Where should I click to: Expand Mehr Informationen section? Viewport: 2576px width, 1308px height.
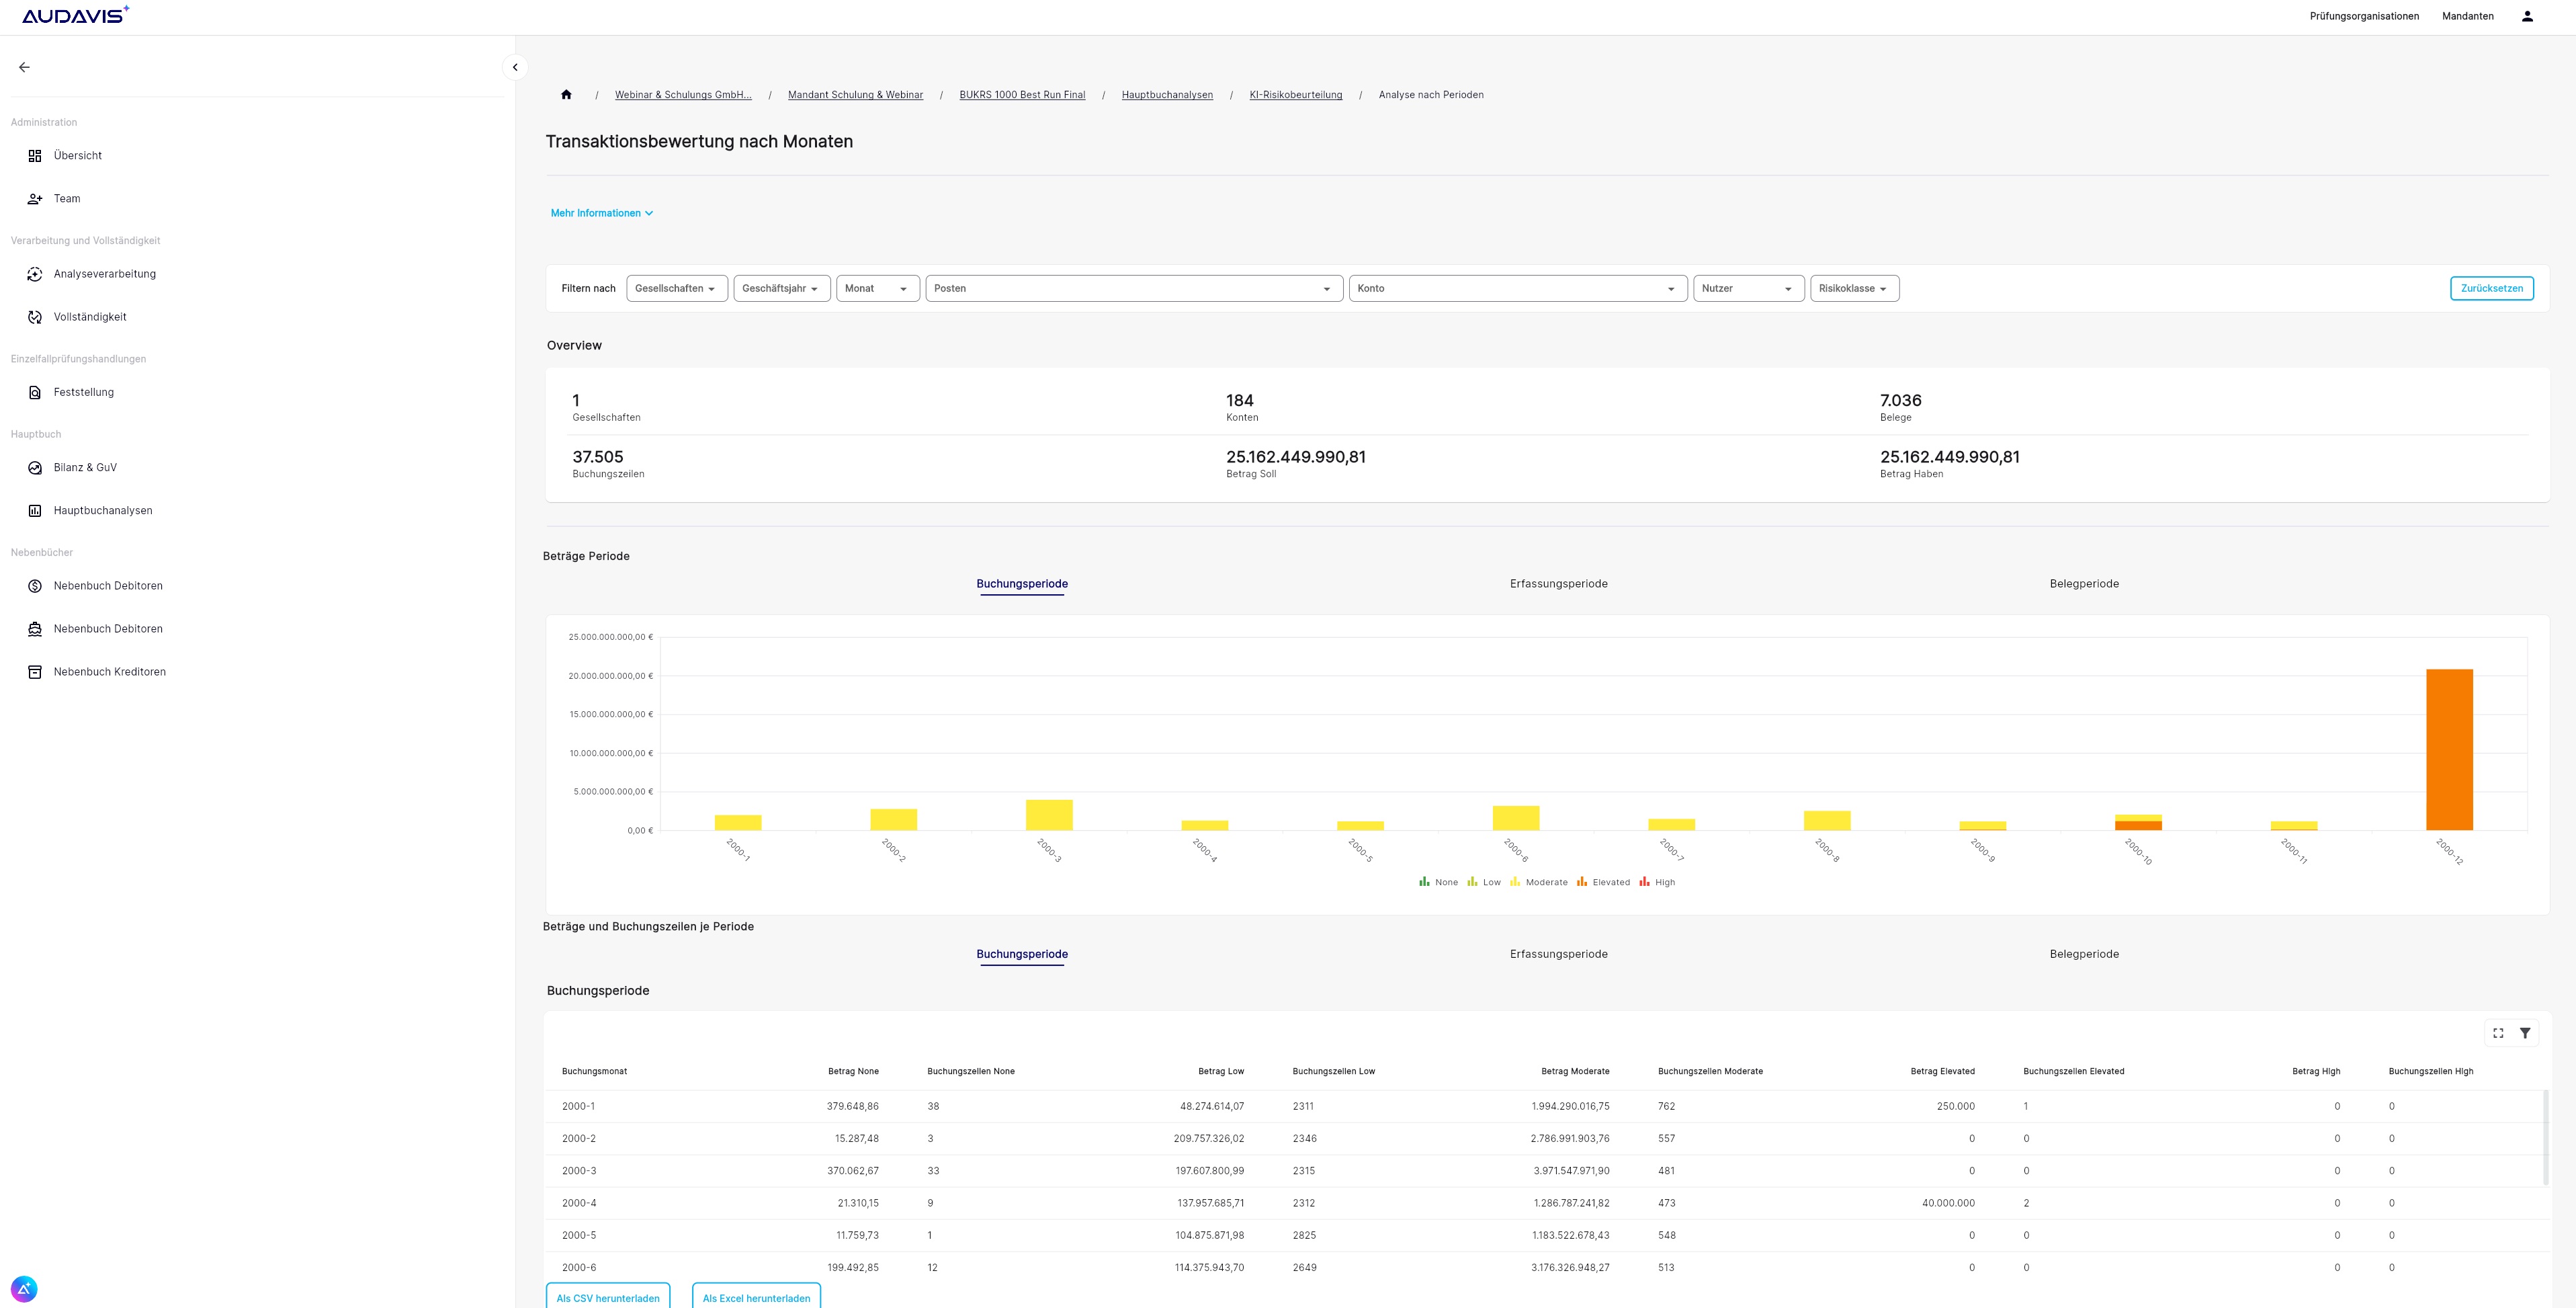pos(601,213)
